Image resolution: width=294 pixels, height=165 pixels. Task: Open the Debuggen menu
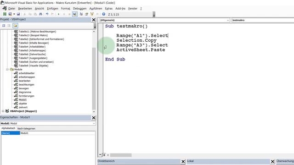tap(79, 9)
